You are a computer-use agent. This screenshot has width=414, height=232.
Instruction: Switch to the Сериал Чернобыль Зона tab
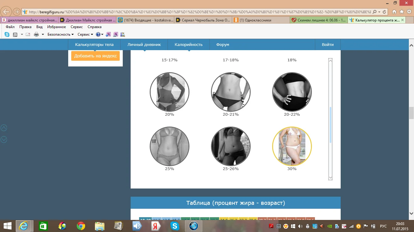pos(202,20)
